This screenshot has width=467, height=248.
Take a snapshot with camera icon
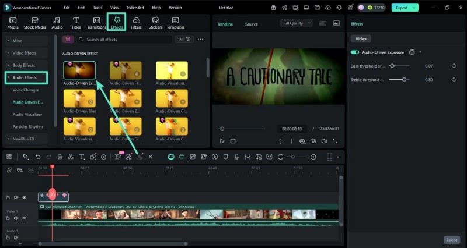pos(313,141)
